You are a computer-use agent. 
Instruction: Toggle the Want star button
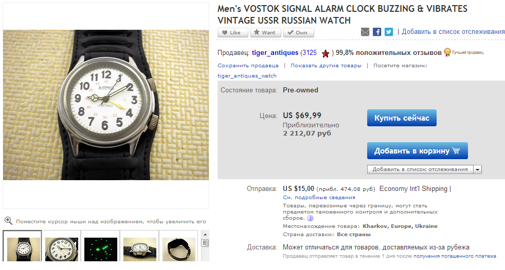(x=266, y=32)
